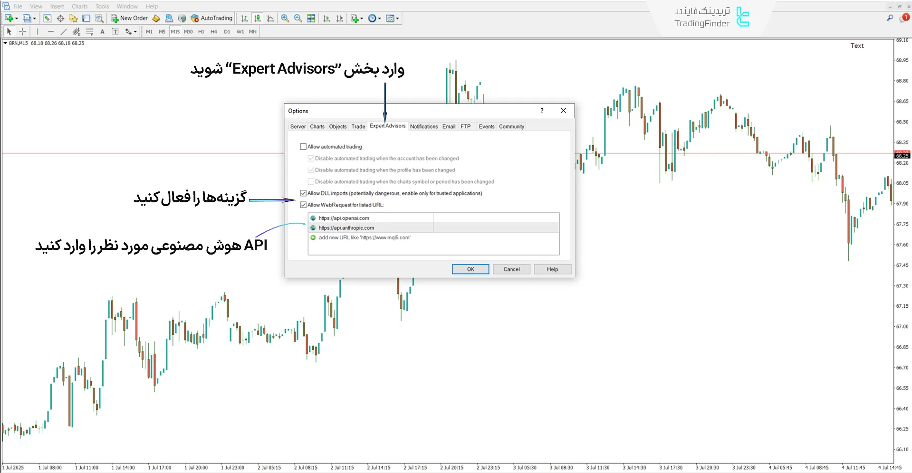Click the Zoom In magnifier icon
Image resolution: width=912 pixels, height=473 pixels.
(285, 18)
